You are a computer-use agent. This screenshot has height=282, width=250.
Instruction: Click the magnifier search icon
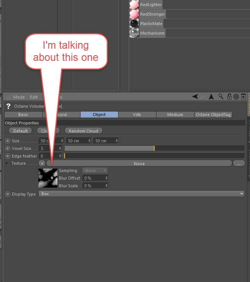click(x=221, y=97)
